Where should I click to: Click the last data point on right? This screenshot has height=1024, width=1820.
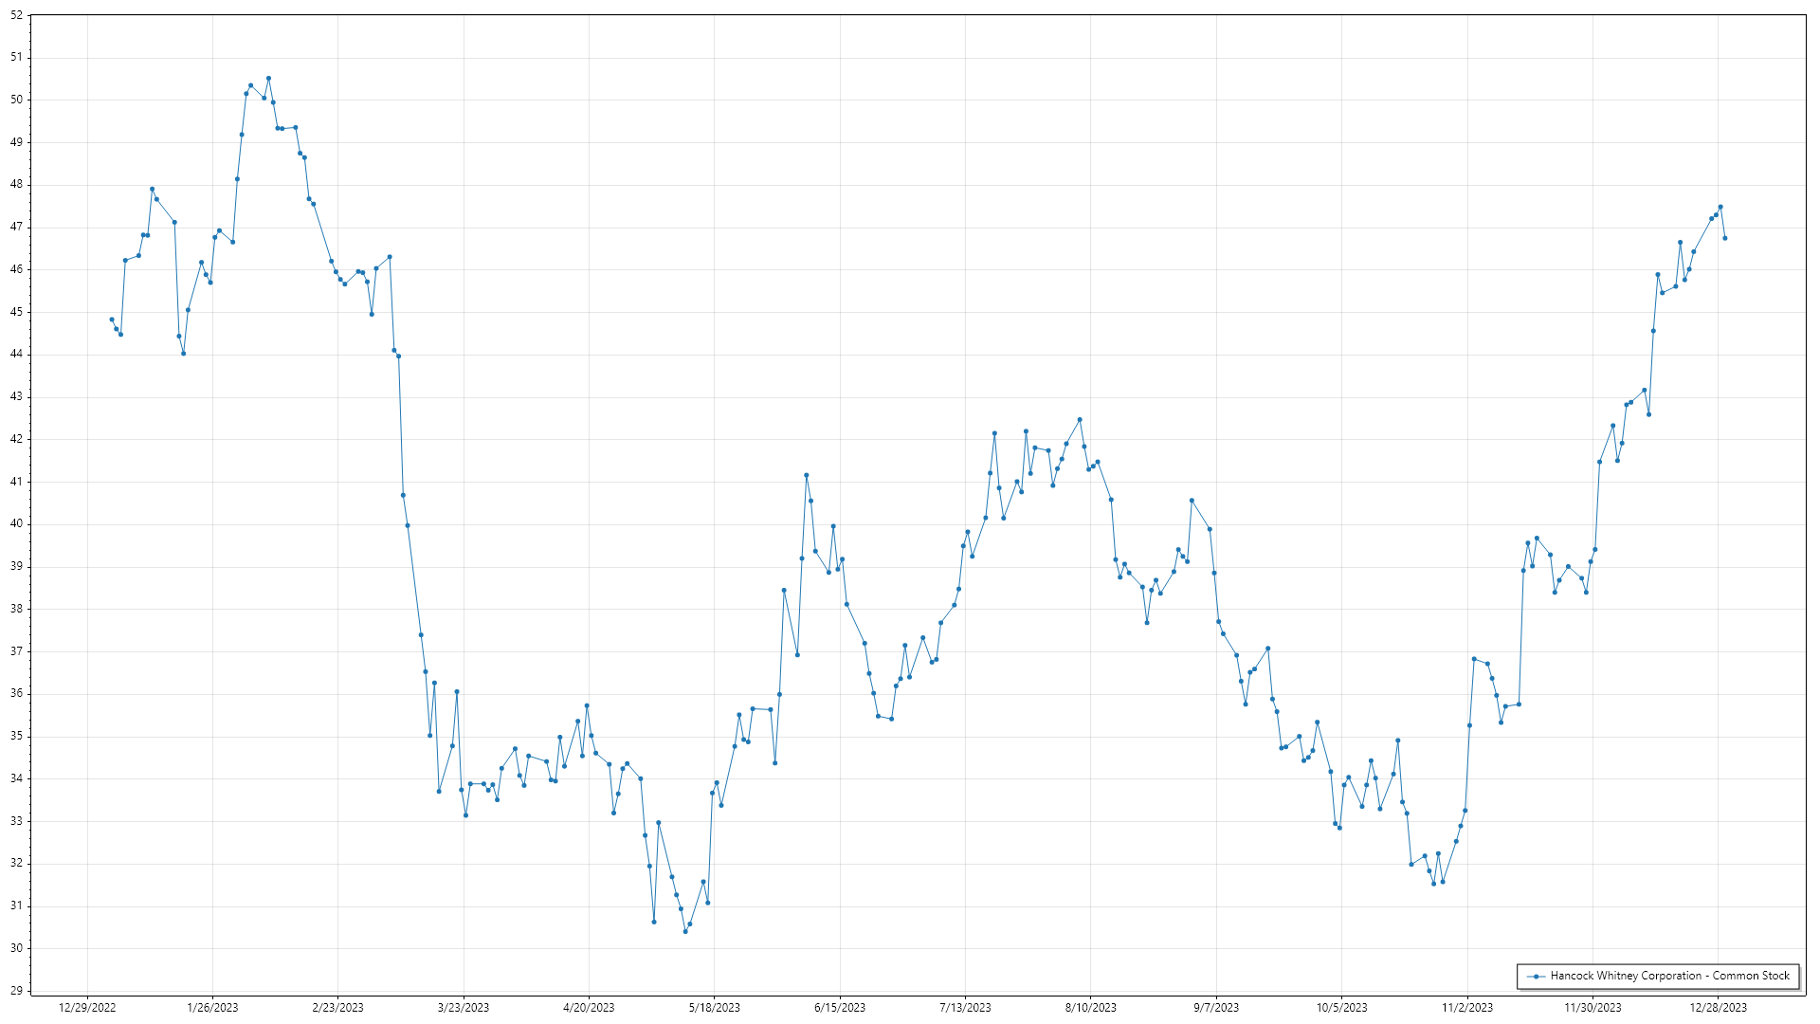pos(1724,238)
